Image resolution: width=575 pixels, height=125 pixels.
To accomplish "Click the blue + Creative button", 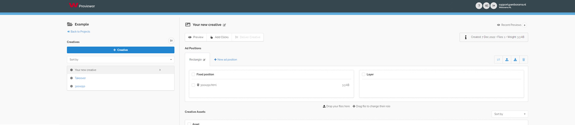I will tap(121, 50).
